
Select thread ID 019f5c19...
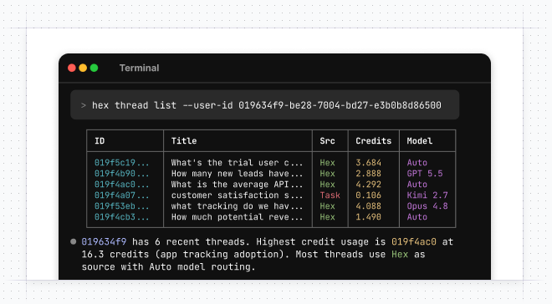(x=122, y=163)
